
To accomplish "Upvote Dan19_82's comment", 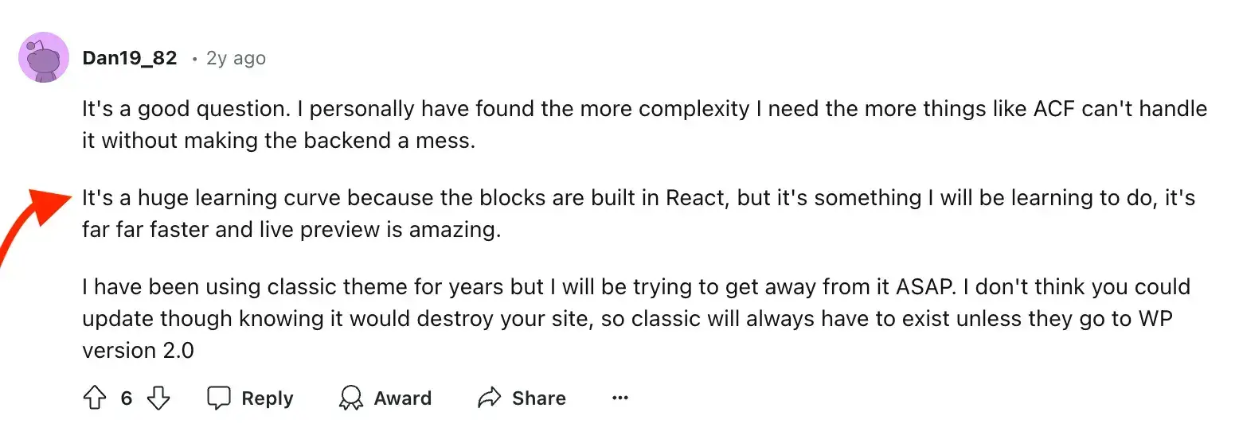I will click(x=95, y=398).
